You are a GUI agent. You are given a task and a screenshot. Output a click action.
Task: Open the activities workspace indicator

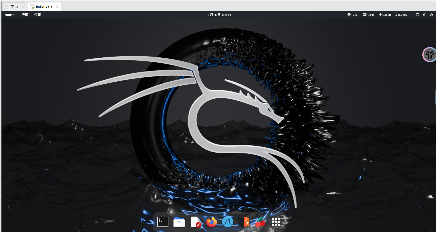point(10,15)
